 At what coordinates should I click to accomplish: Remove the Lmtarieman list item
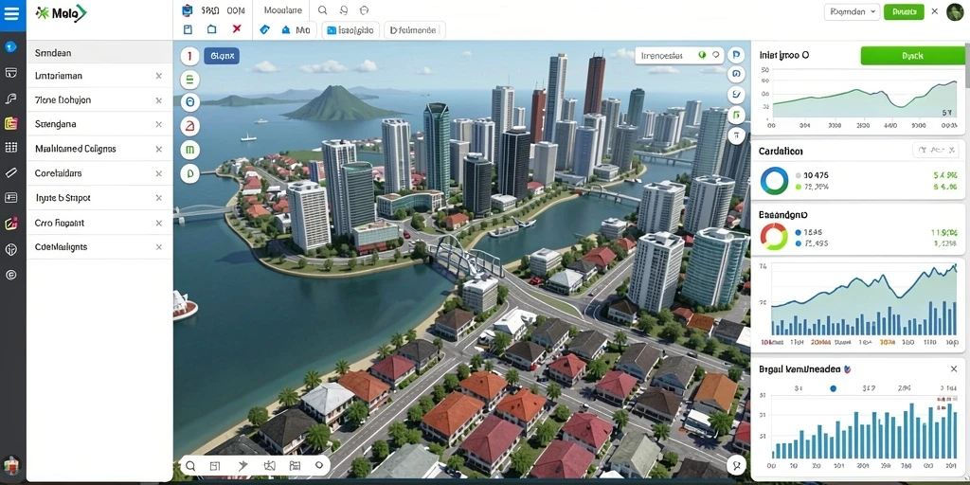pyautogui.click(x=158, y=76)
